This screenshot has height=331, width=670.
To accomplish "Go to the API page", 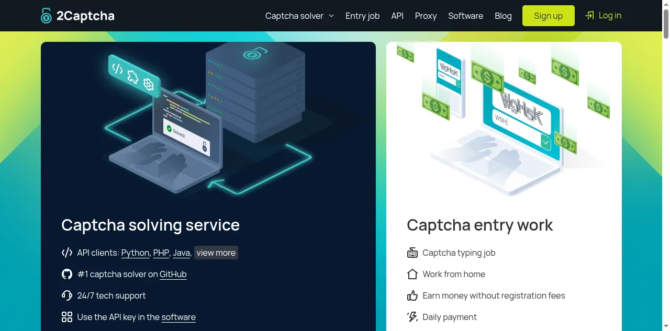I will (x=397, y=16).
